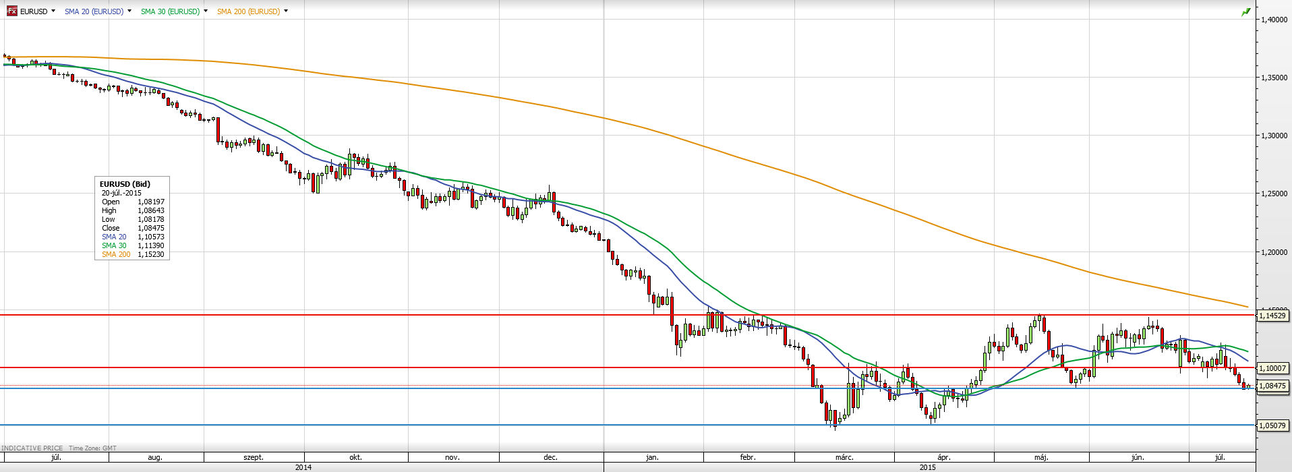
Task: Click the 2015 year label on time axis
Action: [x=928, y=467]
